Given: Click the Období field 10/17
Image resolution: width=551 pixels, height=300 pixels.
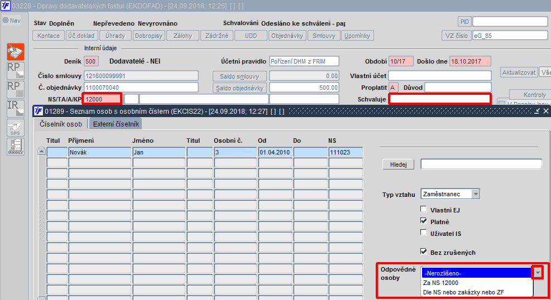Looking at the screenshot, I should coord(401,61).
